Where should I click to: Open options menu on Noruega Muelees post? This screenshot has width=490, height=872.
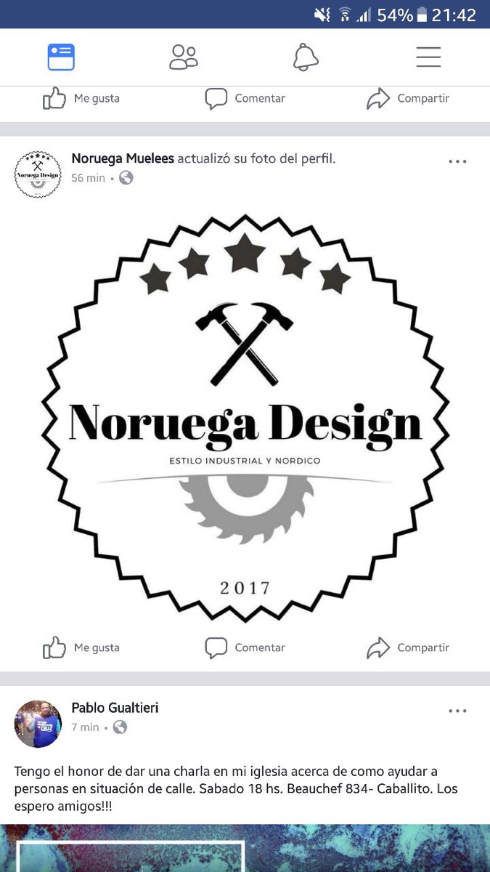pyautogui.click(x=457, y=161)
